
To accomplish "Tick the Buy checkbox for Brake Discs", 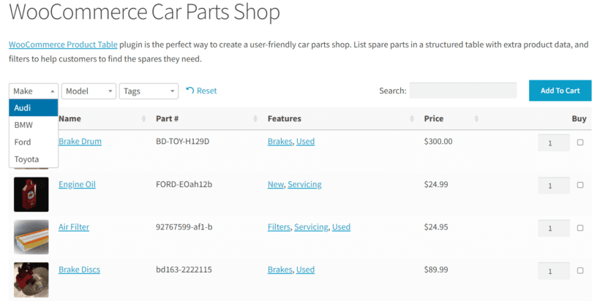I will point(580,270).
